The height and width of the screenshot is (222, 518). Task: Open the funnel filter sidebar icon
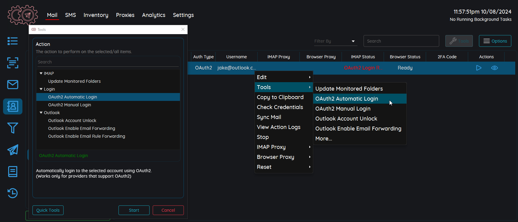tap(12, 128)
